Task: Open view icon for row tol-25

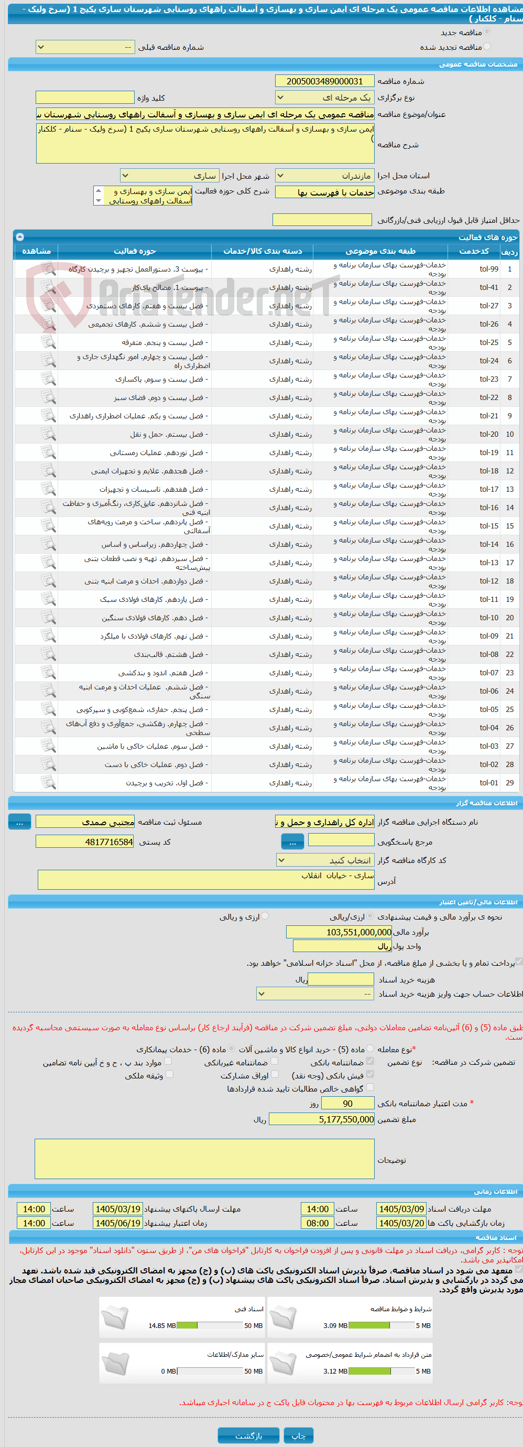Action: pyautogui.click(x=48, y=343)
